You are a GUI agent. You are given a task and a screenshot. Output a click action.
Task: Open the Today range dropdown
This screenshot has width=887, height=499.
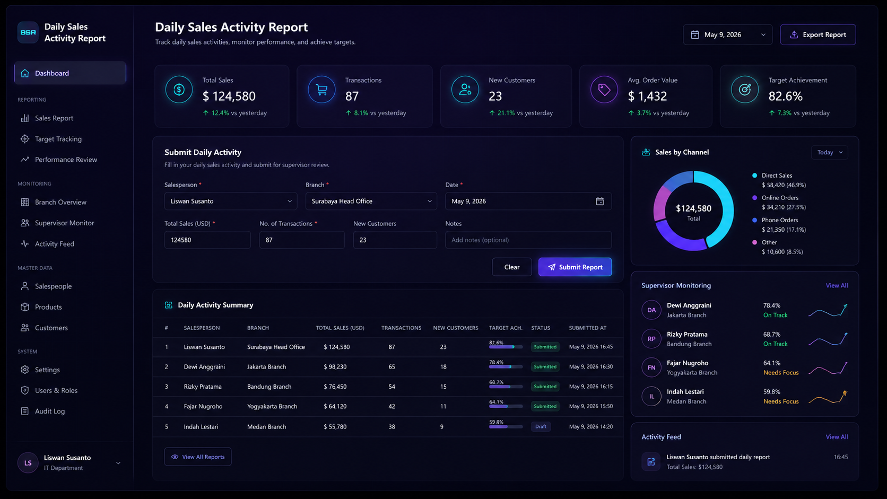coord(830,152)
